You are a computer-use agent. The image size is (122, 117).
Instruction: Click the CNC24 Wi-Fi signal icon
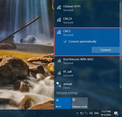[59, 20]
